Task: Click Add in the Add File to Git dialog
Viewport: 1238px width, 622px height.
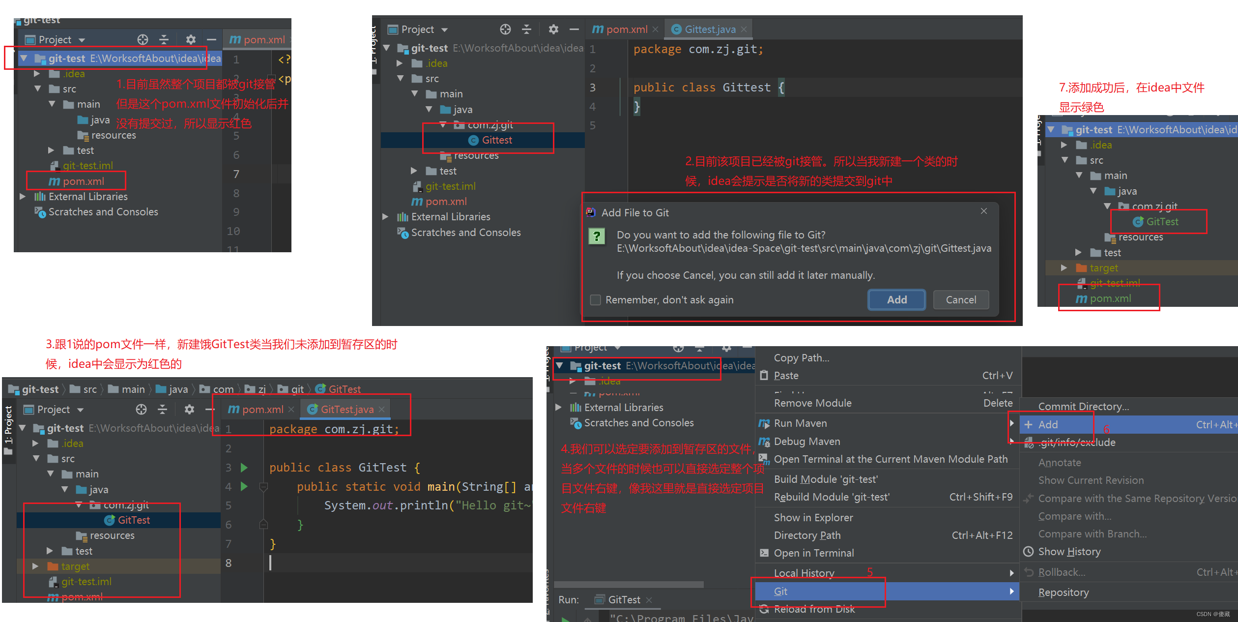Action: 896,299
